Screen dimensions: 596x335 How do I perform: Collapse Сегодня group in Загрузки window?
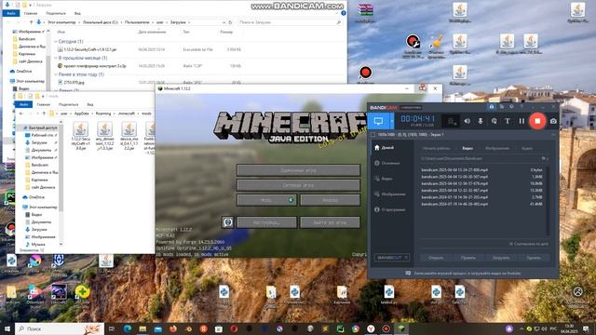56,41
